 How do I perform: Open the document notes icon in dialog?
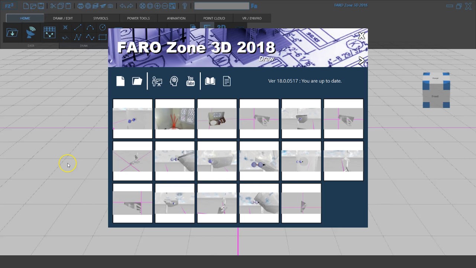pos(227,81)
